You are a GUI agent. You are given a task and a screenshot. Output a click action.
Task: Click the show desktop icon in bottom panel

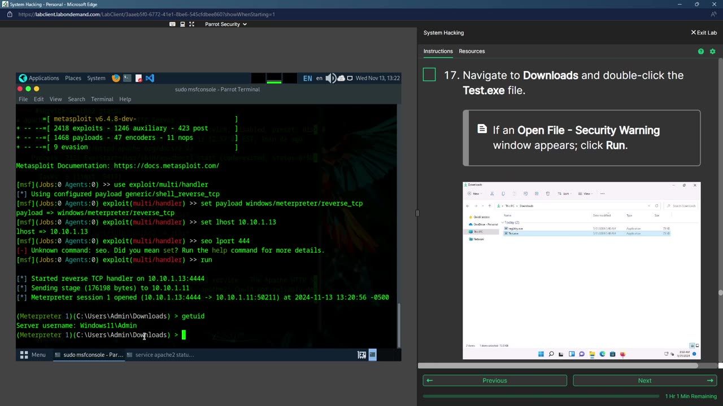coord(362,355)
